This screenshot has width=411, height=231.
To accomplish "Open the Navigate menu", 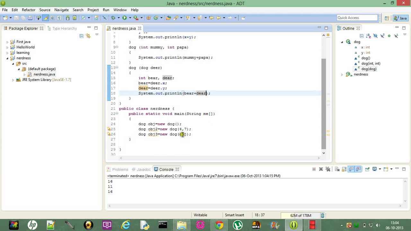I will [x=61, y=10].
